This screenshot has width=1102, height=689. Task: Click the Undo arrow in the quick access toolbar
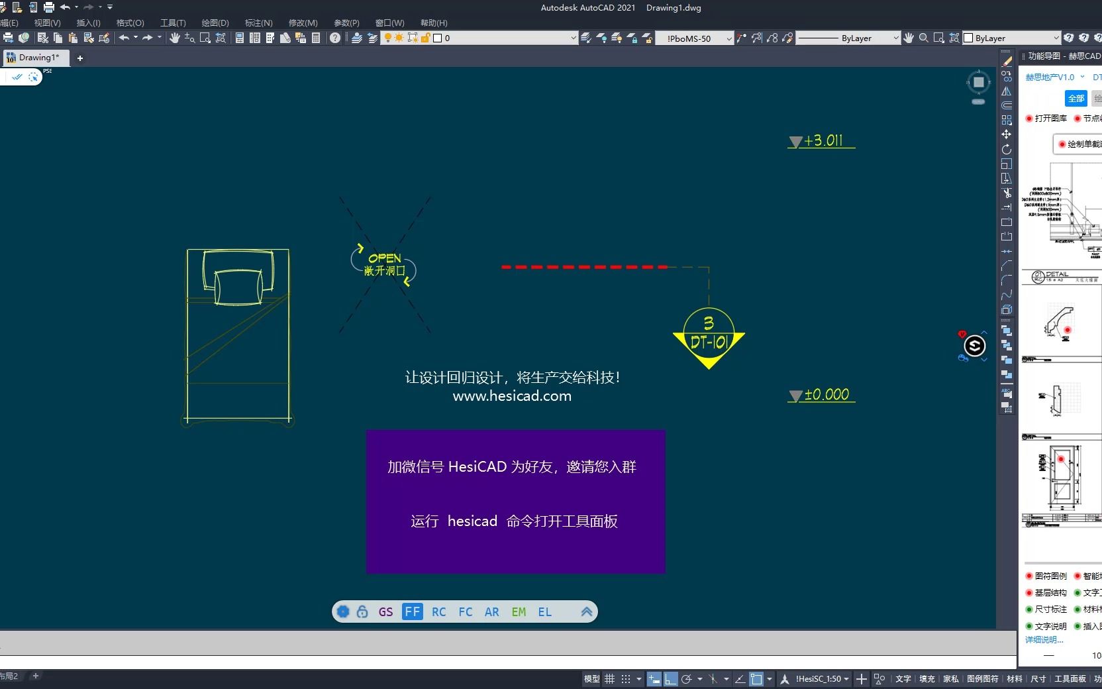[x=65, y=7]
